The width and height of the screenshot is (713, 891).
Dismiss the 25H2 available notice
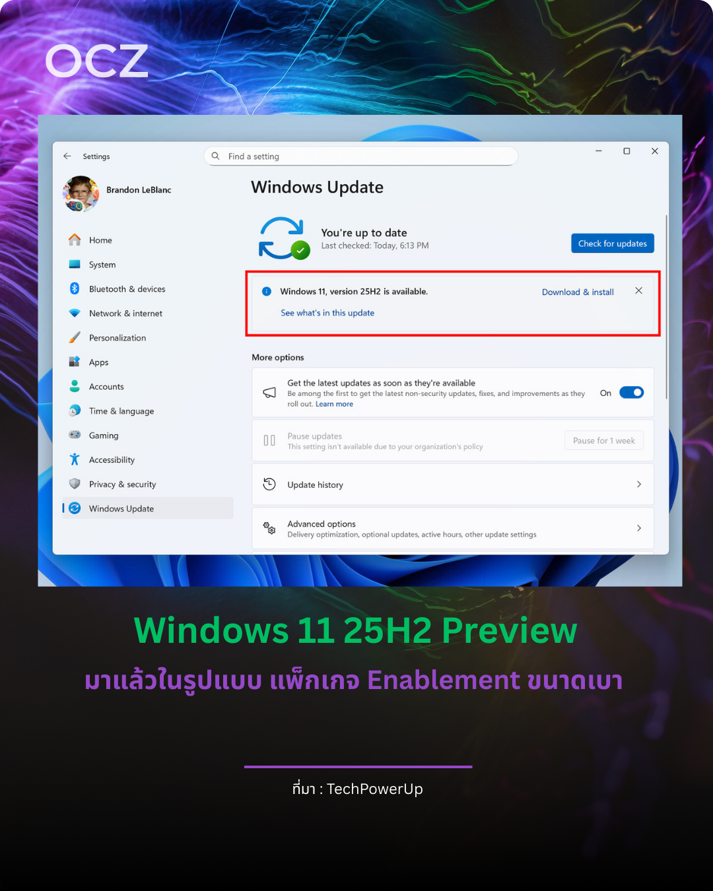point(638,290)
